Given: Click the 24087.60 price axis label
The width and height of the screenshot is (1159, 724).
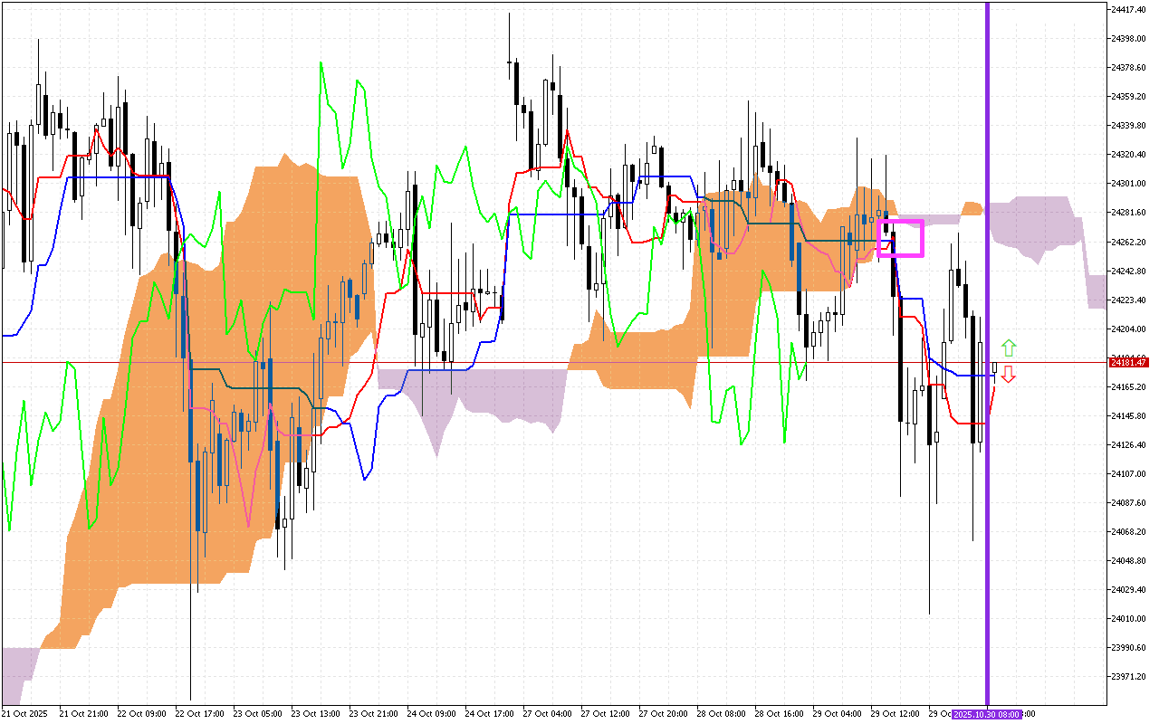Looking at the screenshot, I should click(1128, 503).
